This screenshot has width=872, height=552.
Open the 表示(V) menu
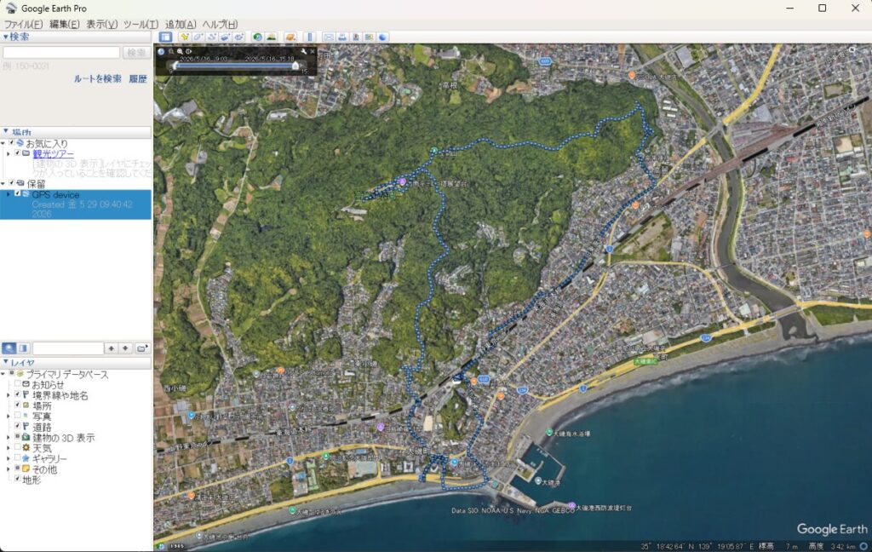point(102,24)
